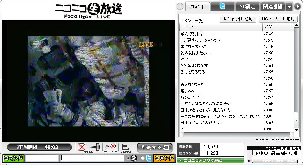
Task: Click NGコメントに追加 button
Action: point(238,19)
